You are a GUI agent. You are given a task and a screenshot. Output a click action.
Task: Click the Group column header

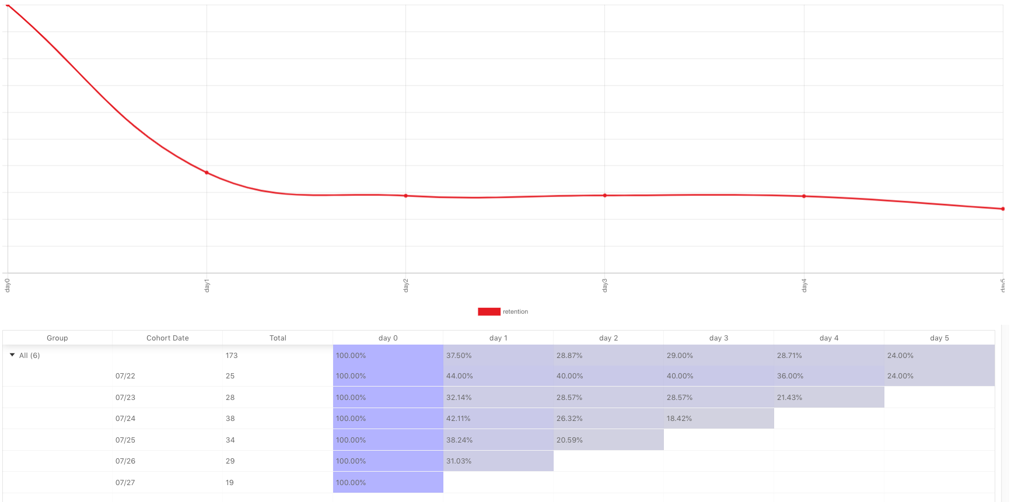tap(57, 338)
